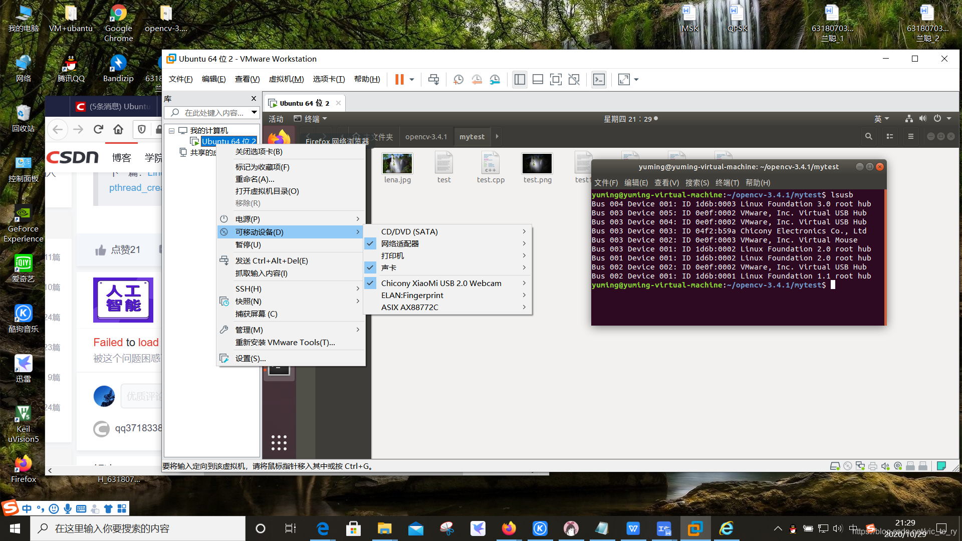Click the 活动 button in Ubuntu
Viewport: 962px width, 541px height.
(276, 119)
